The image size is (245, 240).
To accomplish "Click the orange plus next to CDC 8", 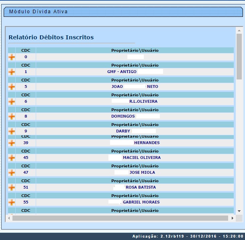I will (x=12, y=116).
